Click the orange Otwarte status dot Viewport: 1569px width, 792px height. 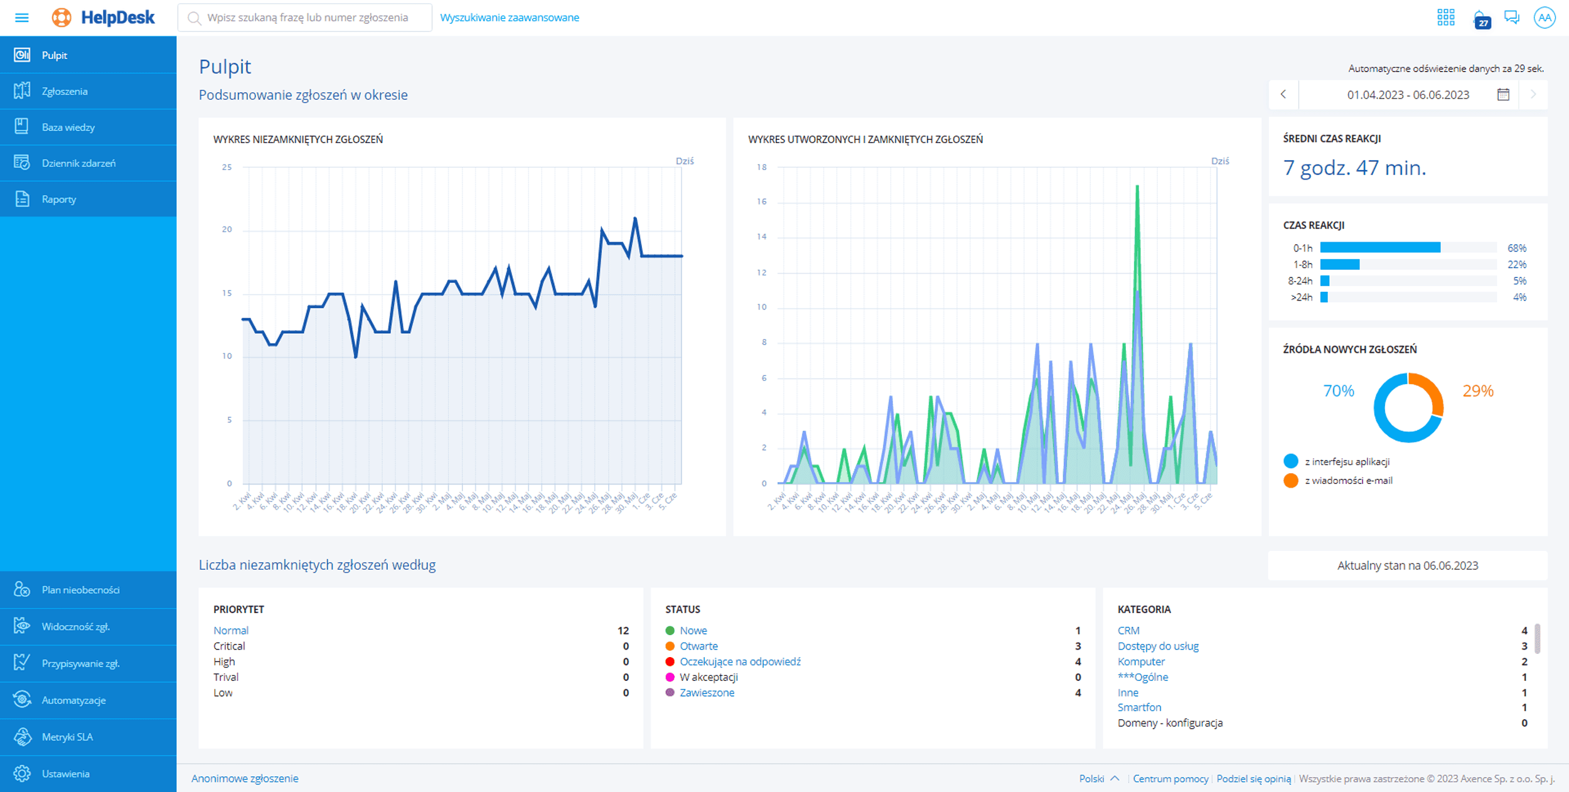669,646
